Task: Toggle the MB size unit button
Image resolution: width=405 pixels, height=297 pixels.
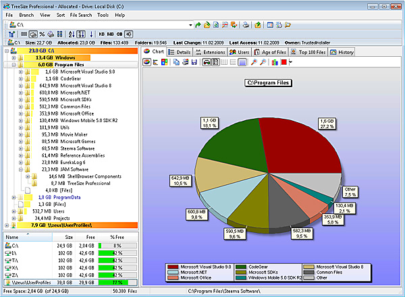Action: [x=110, y=34]
